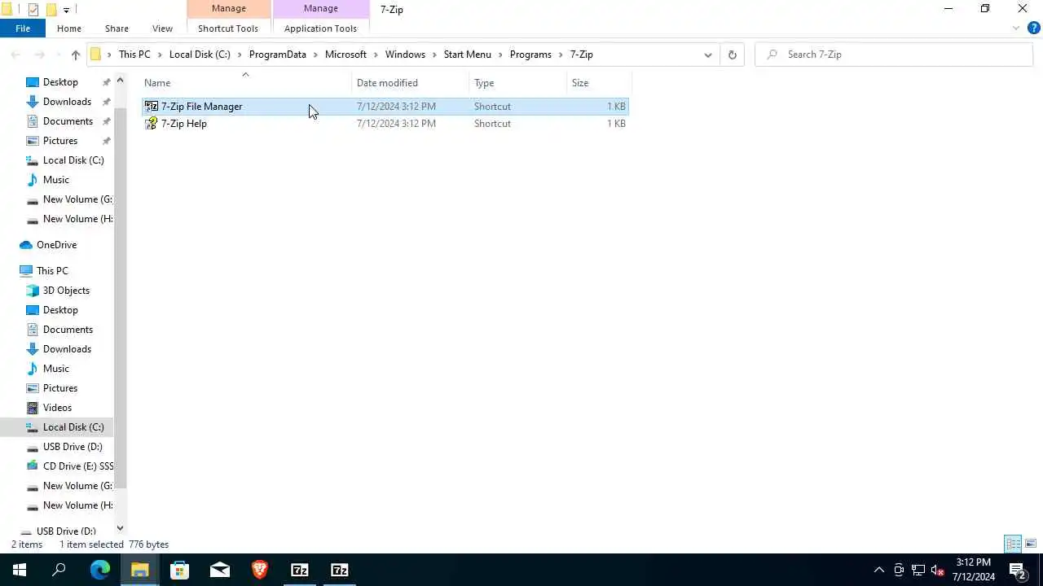Open Explorer Help question mark icon
Image resolution: width=1043 pixels, height=586 pixels.
tap(1034, 28)
